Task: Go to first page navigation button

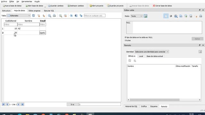Action: pos(3,104)
